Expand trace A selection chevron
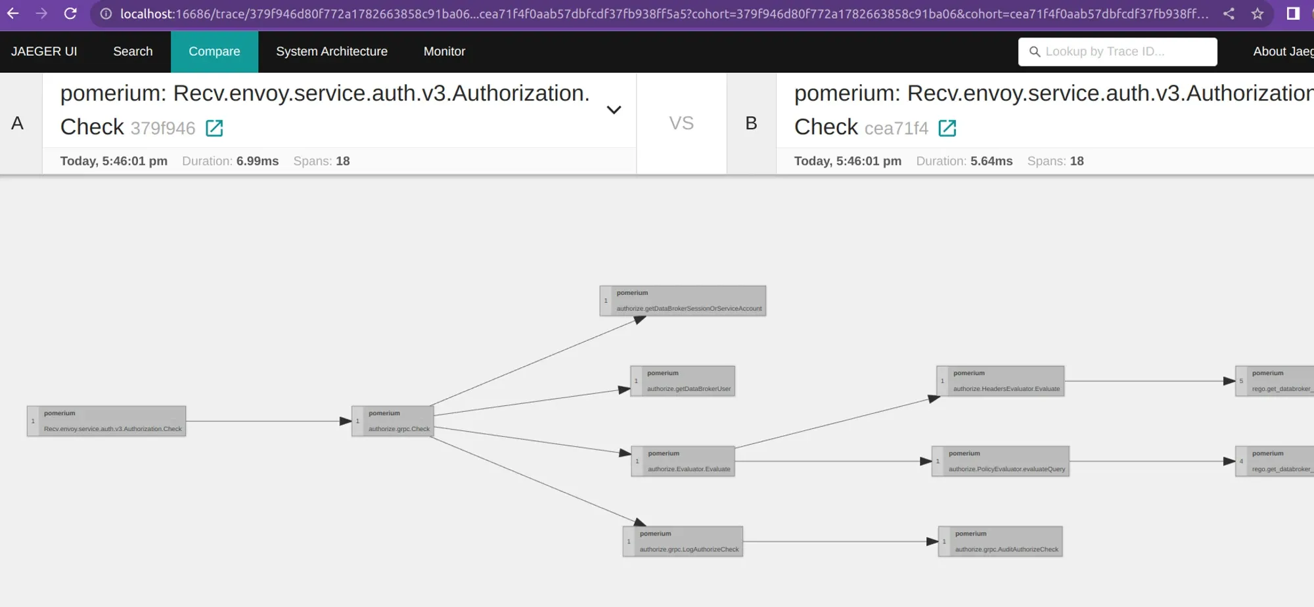Viewport: 1314px width, 607px height. point(614,110)
